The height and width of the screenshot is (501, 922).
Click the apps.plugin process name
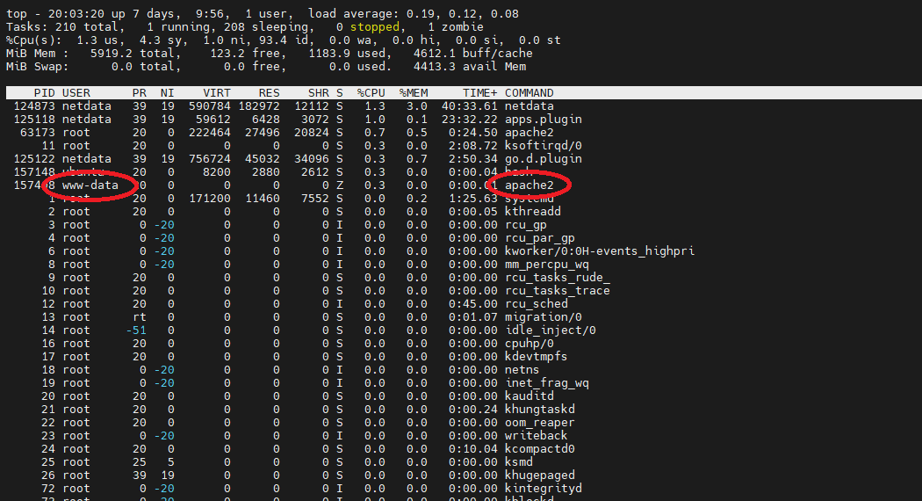[x=543, y=120]
